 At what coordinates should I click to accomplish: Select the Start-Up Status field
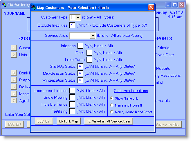[x=80, y=67]
